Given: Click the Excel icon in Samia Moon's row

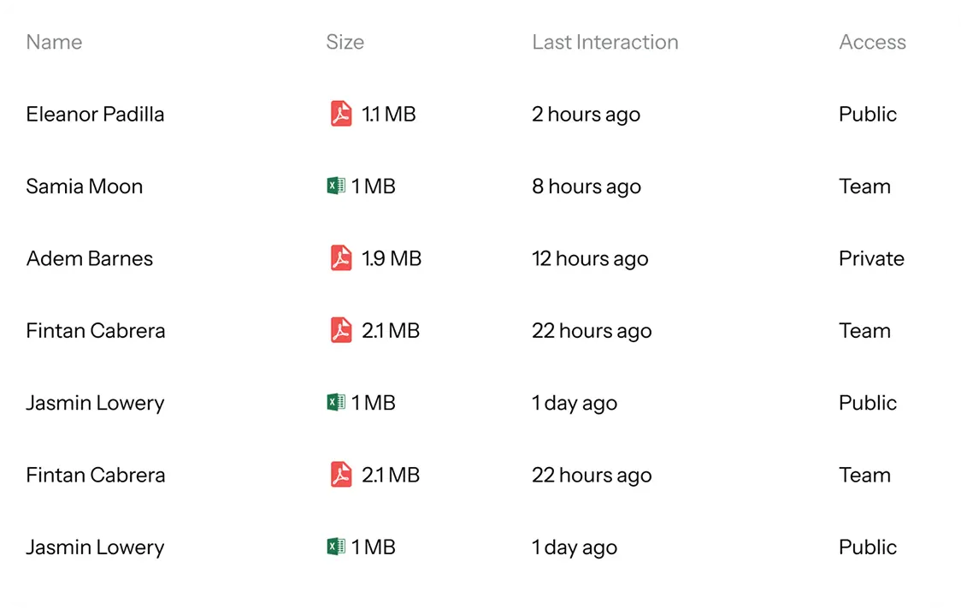Looking at the screenshot, I should (x=336, y=186).
